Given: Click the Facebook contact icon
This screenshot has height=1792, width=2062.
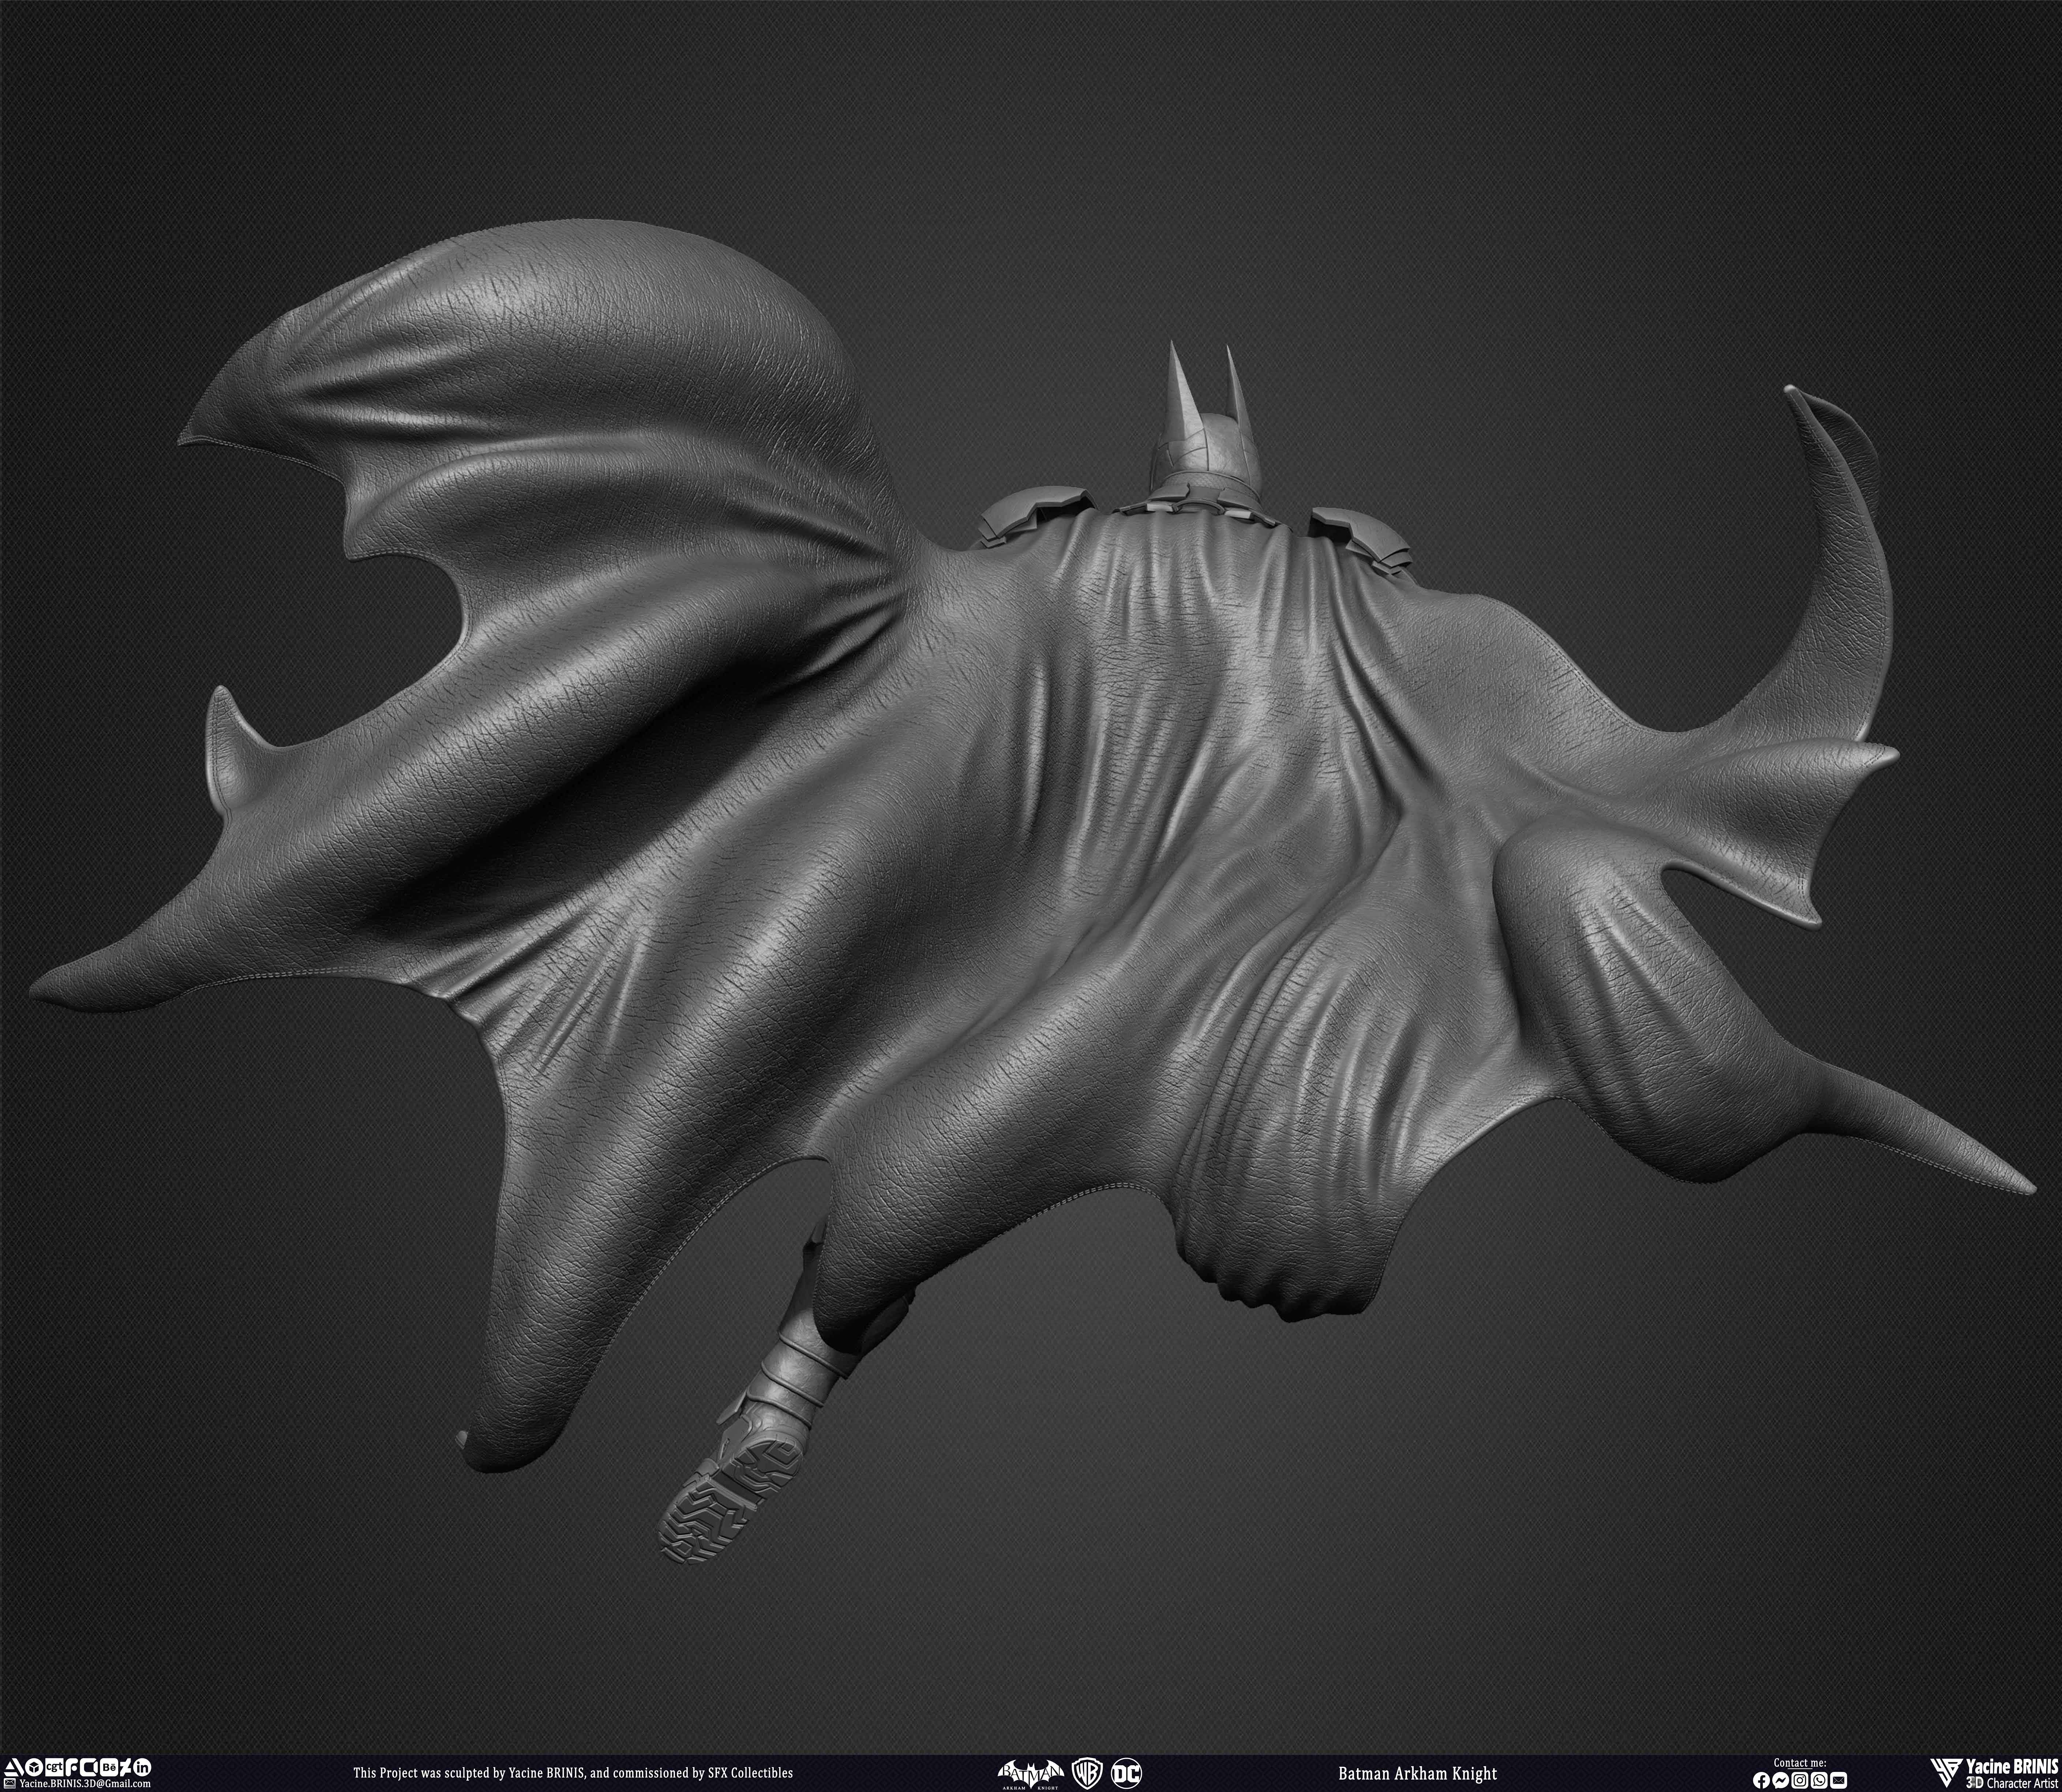Looking at the screenshot, I should tap(1762, 1780).
